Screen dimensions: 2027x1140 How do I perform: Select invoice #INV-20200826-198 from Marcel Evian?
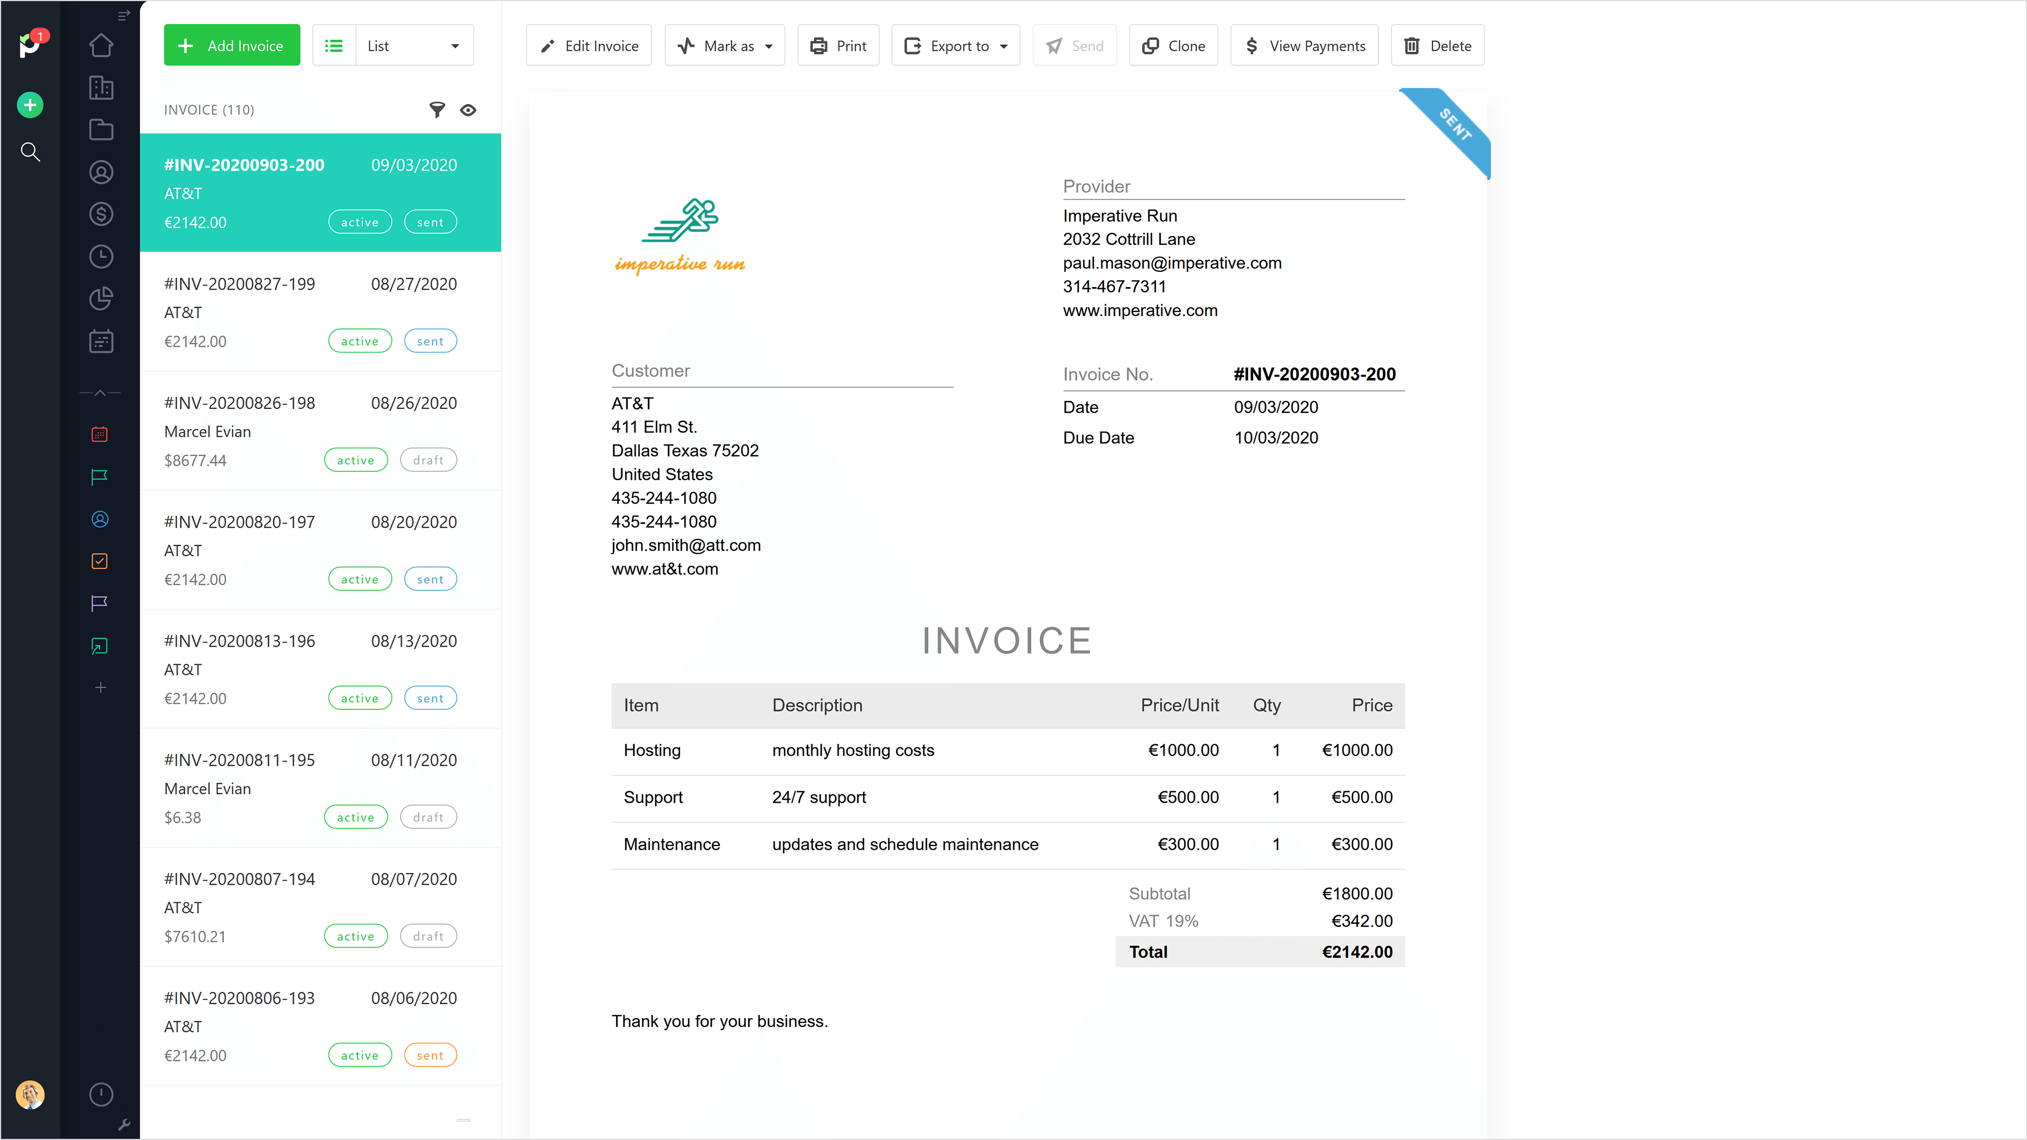pos(320,431)
